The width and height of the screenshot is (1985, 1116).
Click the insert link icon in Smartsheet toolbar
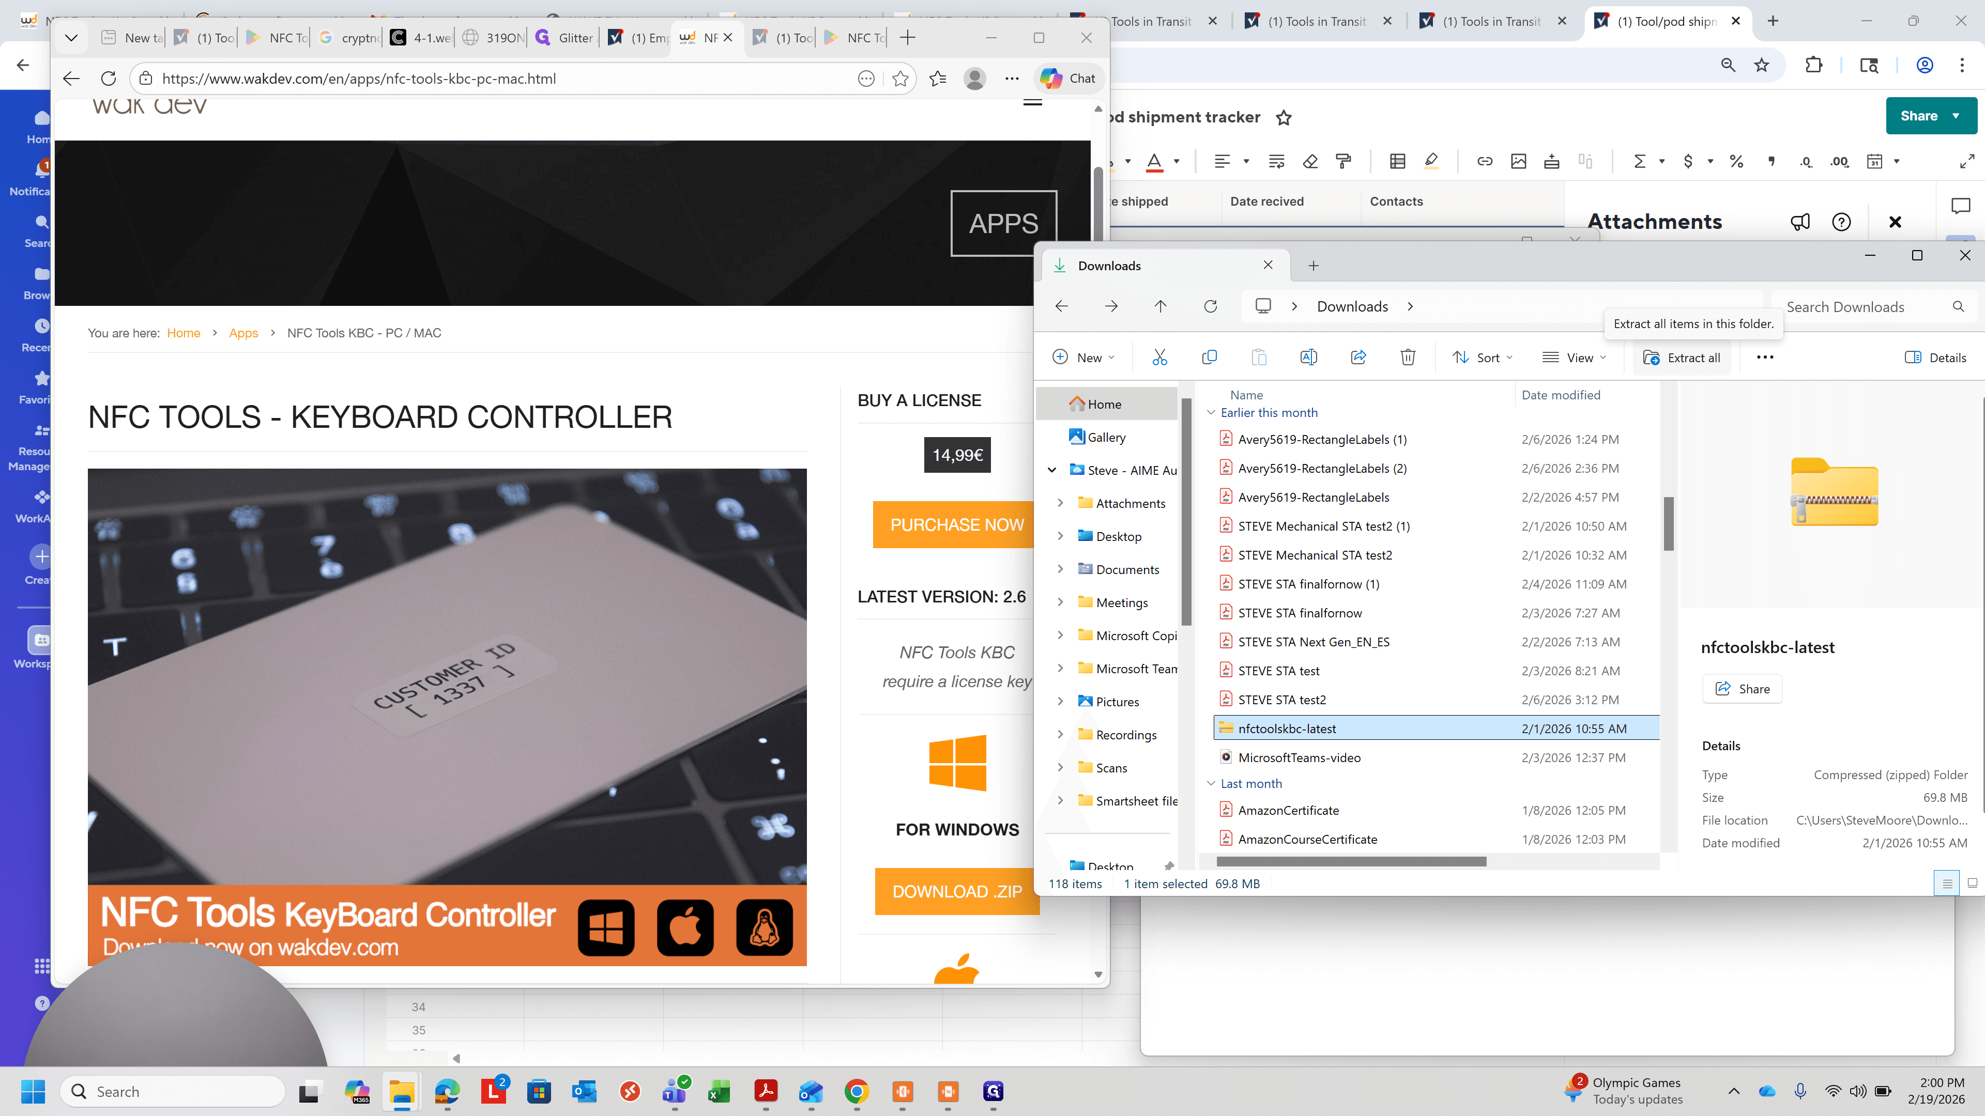1484,161
